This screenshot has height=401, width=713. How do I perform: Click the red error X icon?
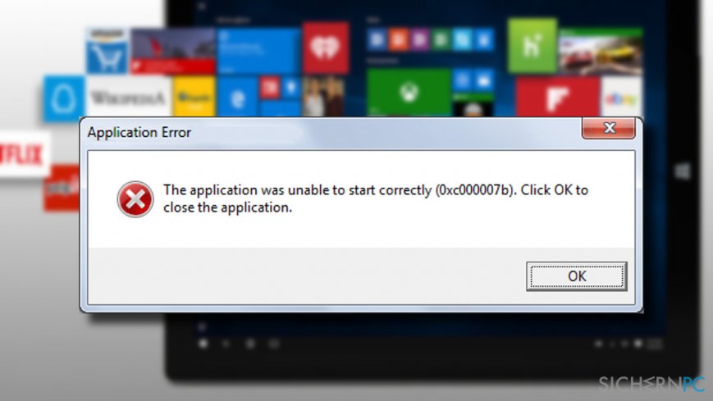[135, 199]
